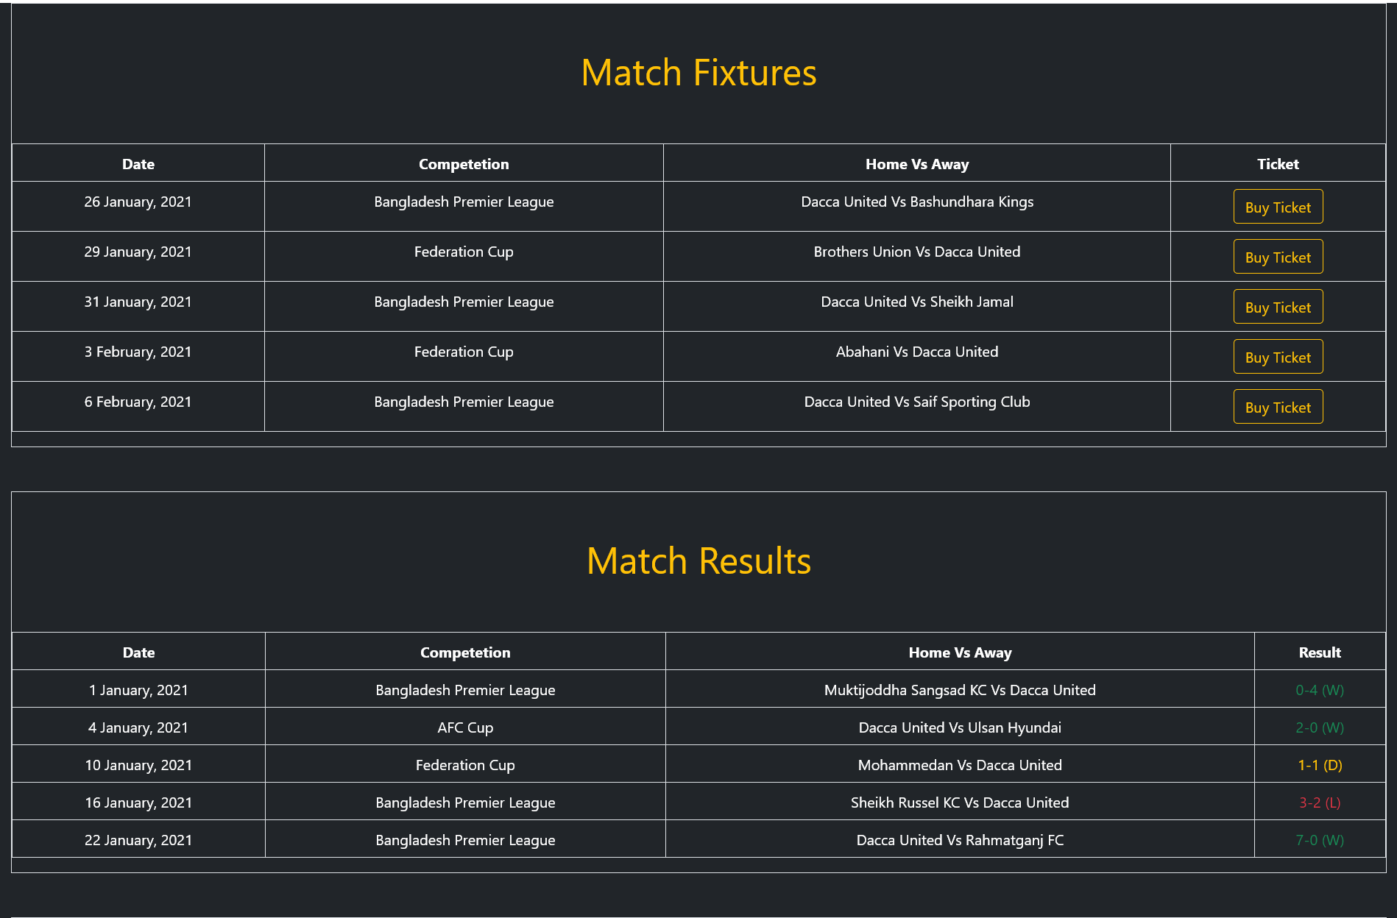Image resolution: width=1397 pixels, height=918 pixels.
Task: Buy ticket for Saif Sporting Club match
Action: (x=1278, y=407)
